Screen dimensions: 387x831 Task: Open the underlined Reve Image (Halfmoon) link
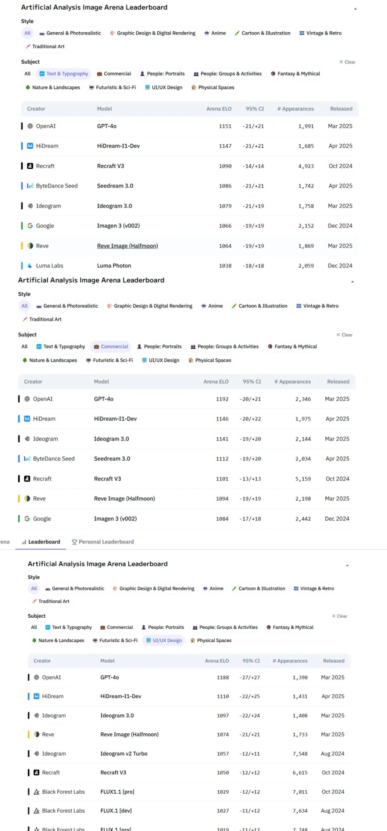[128, 246]
